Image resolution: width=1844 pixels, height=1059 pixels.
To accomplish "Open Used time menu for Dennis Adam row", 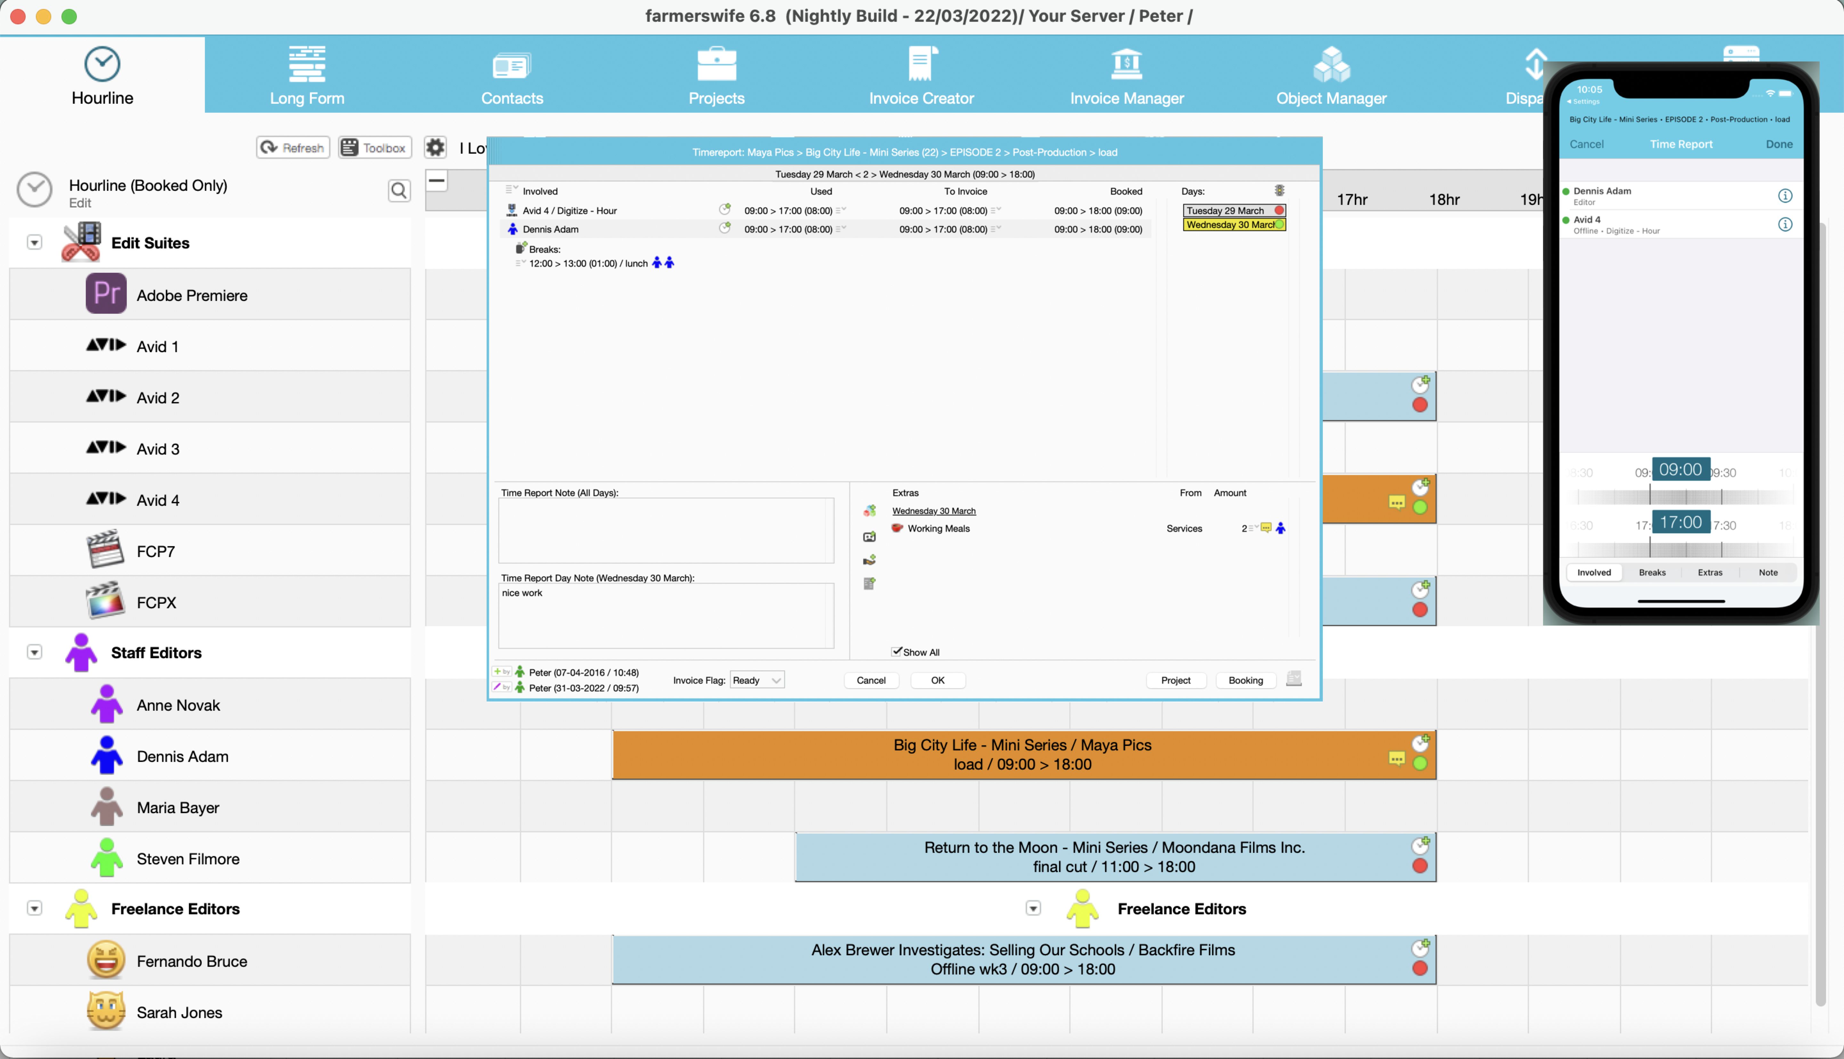I will pos(841,229).
